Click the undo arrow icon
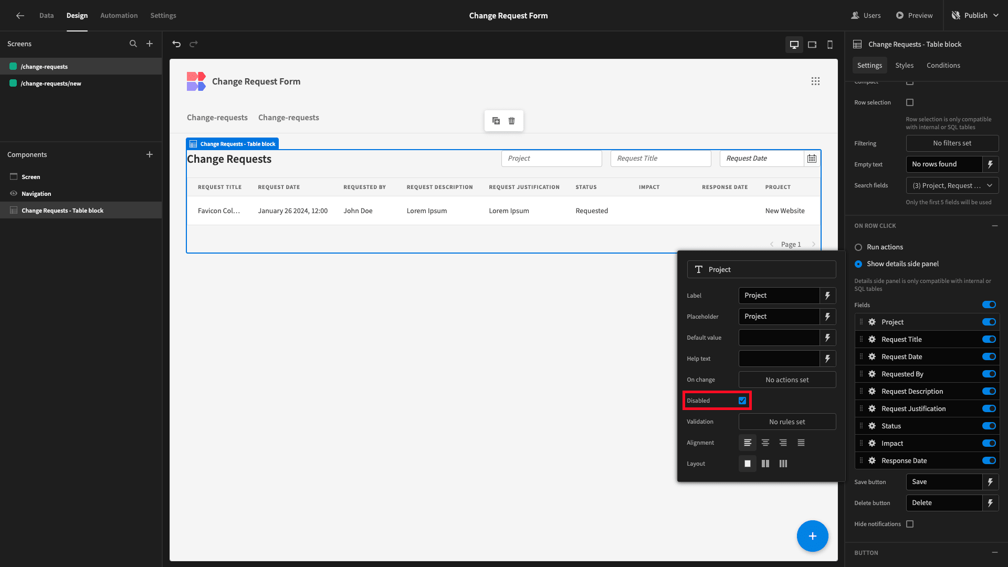 pos(176,44)
